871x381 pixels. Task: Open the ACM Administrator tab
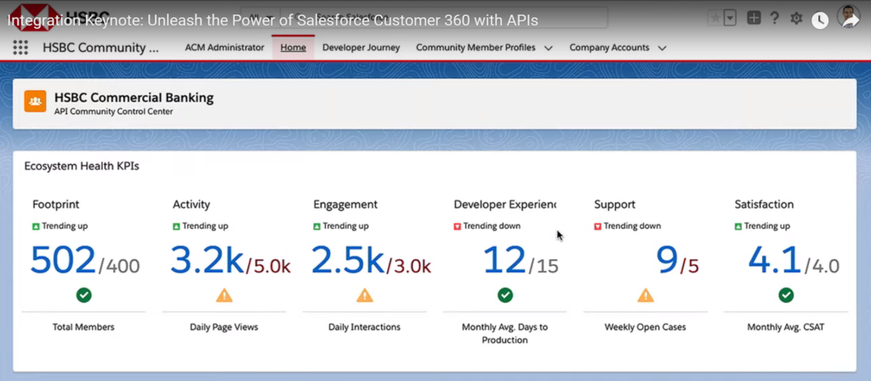(x=225, y=48)
